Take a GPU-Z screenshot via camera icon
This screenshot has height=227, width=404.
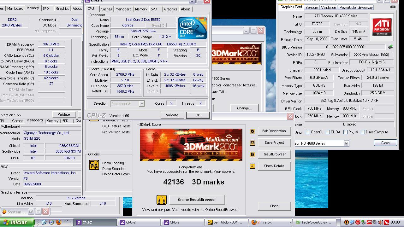click(393, 7)
